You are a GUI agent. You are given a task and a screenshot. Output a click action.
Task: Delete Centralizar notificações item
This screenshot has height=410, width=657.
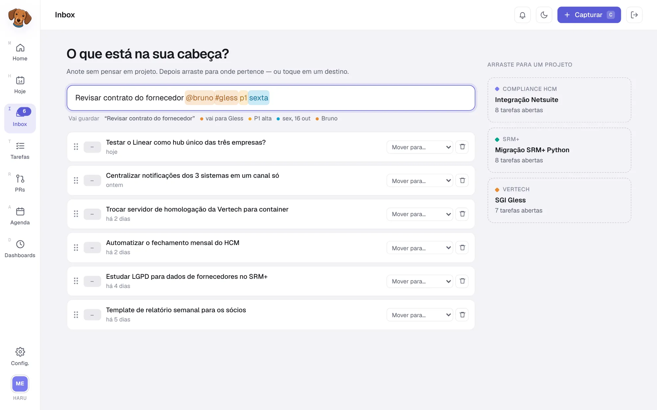click(462, 181)
